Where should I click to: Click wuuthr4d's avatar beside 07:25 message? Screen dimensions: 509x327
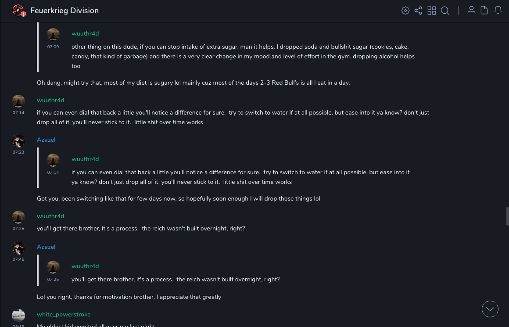point(18,217)
